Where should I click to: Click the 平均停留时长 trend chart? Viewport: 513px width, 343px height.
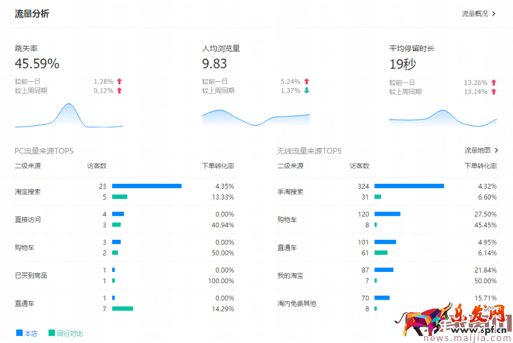442,117
